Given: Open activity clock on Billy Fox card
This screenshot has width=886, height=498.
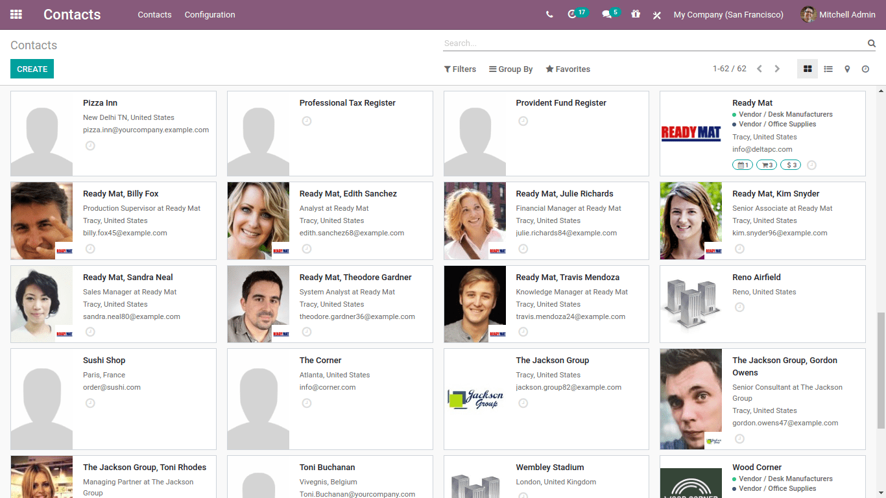Looking at the screenshot, I should (90, 249).
